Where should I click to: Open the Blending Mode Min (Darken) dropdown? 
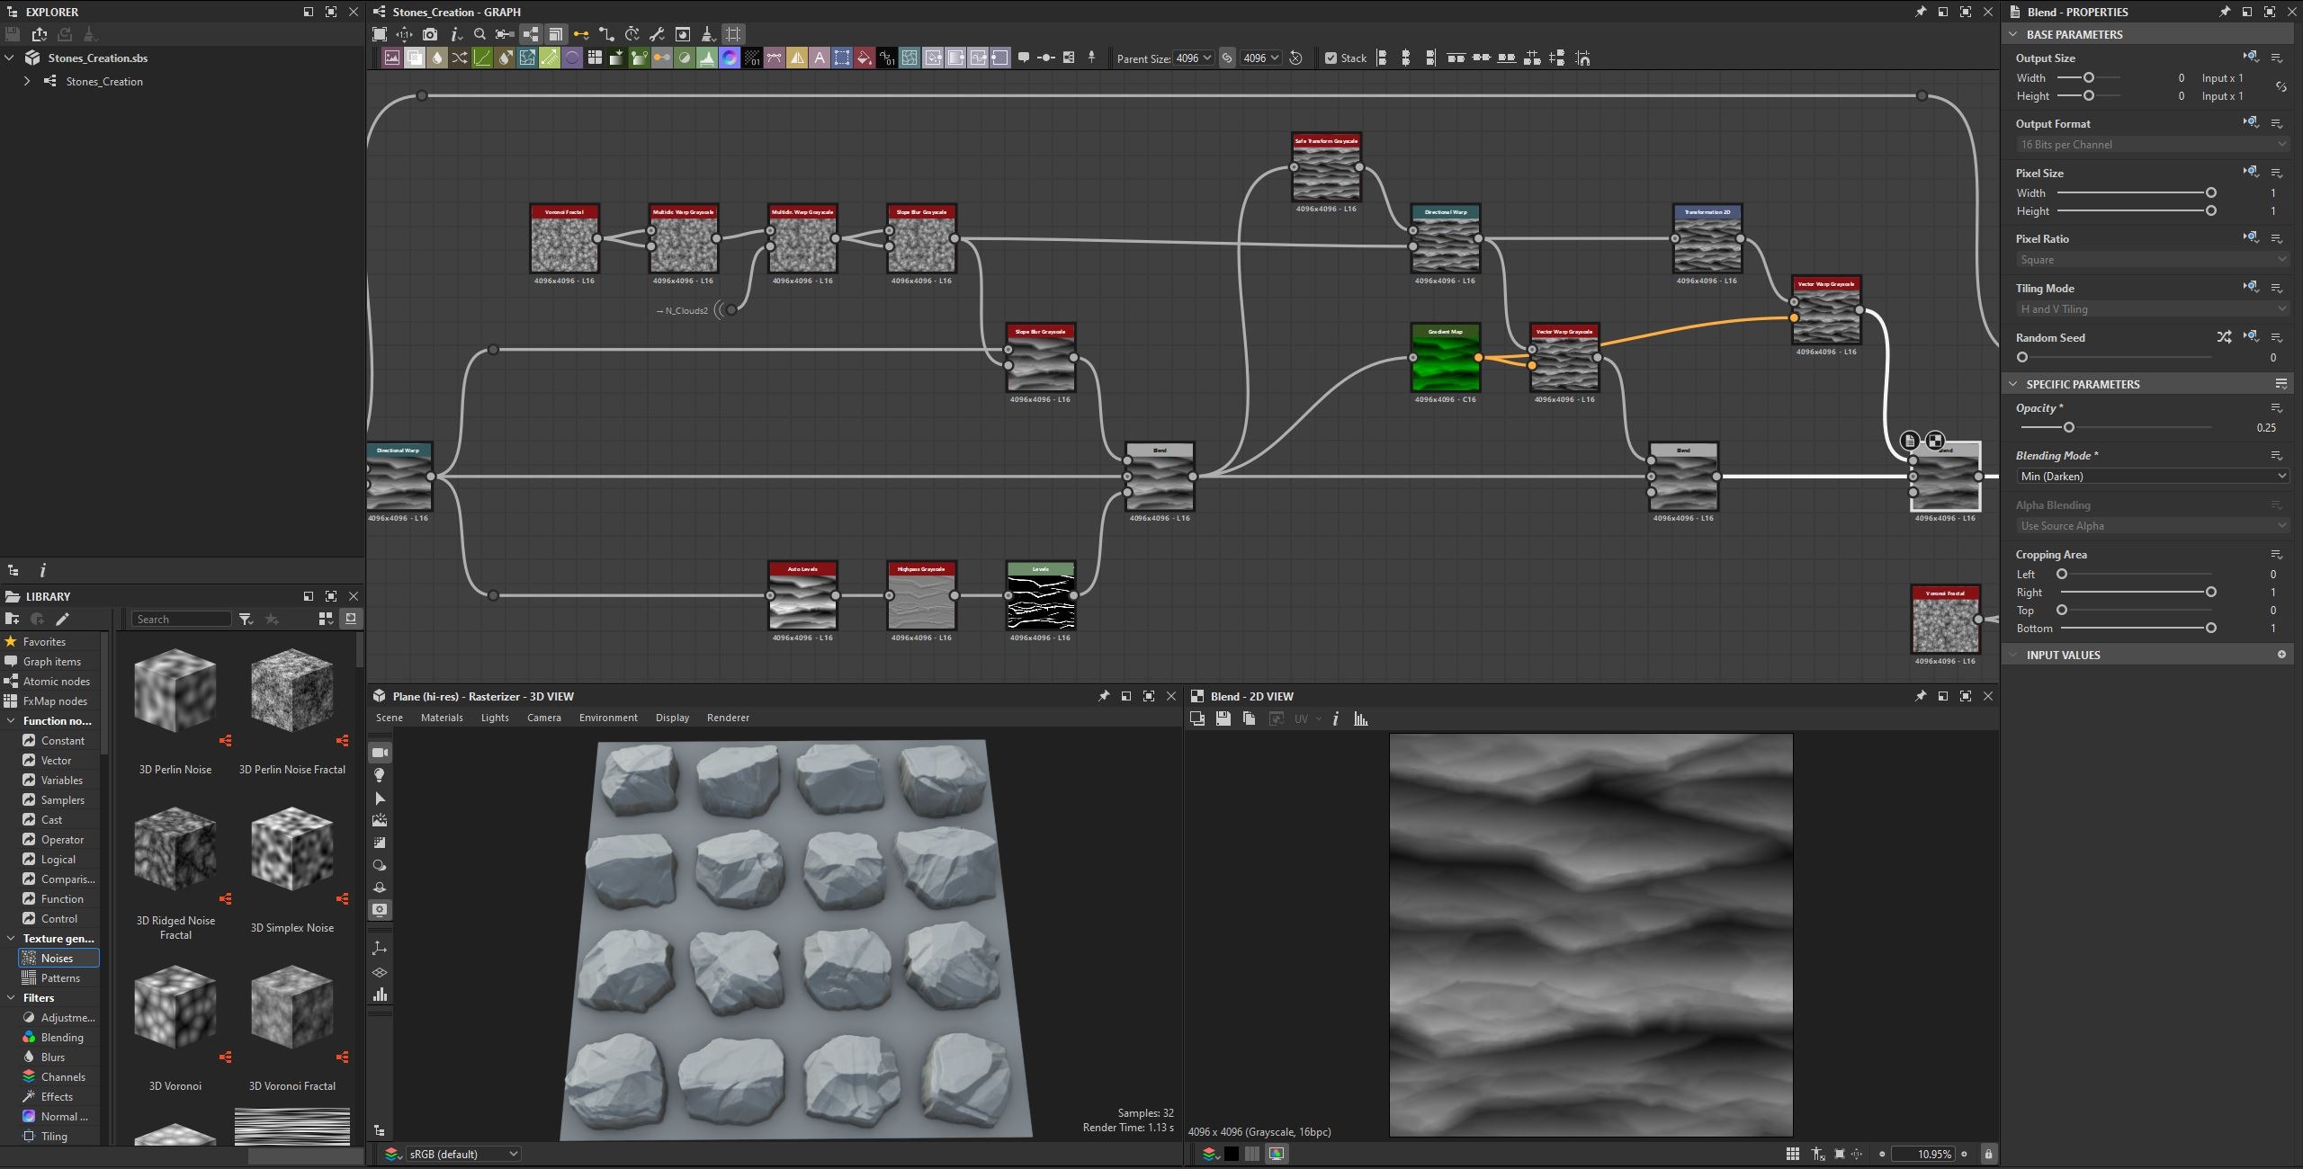[2153, 477]
